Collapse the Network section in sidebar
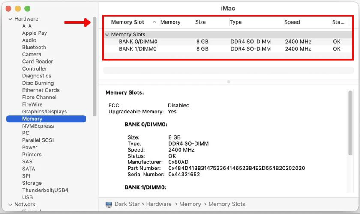 (10, 205)
